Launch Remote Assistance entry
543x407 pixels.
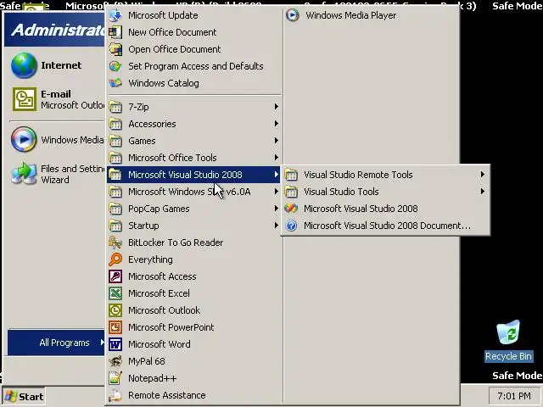193,395
